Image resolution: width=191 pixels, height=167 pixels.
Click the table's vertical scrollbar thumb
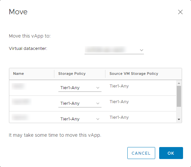coord(179,96)
